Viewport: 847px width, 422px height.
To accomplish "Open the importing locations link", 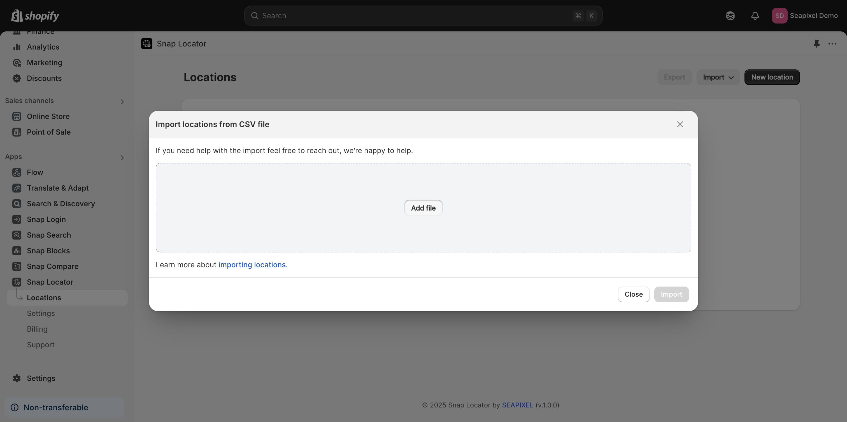I will point(252,265).
